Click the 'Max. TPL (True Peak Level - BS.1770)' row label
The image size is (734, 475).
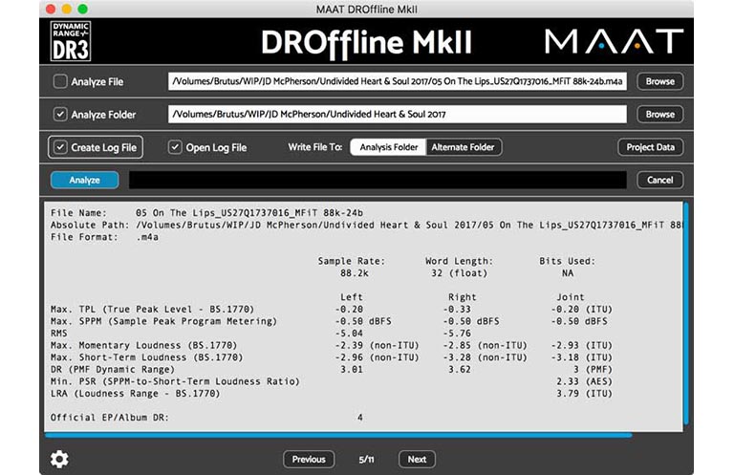(x=152, y=310)
